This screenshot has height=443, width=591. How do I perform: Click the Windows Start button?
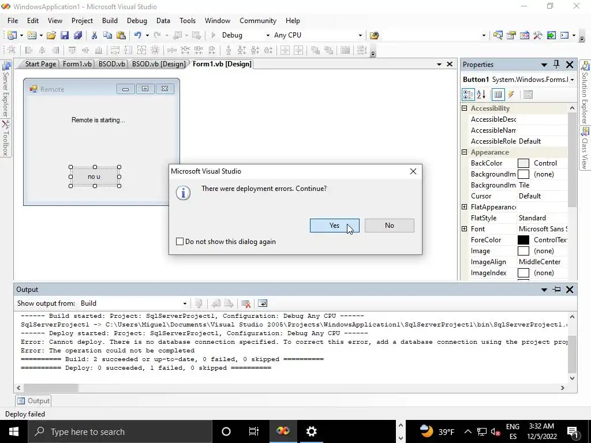coord(14,431)
